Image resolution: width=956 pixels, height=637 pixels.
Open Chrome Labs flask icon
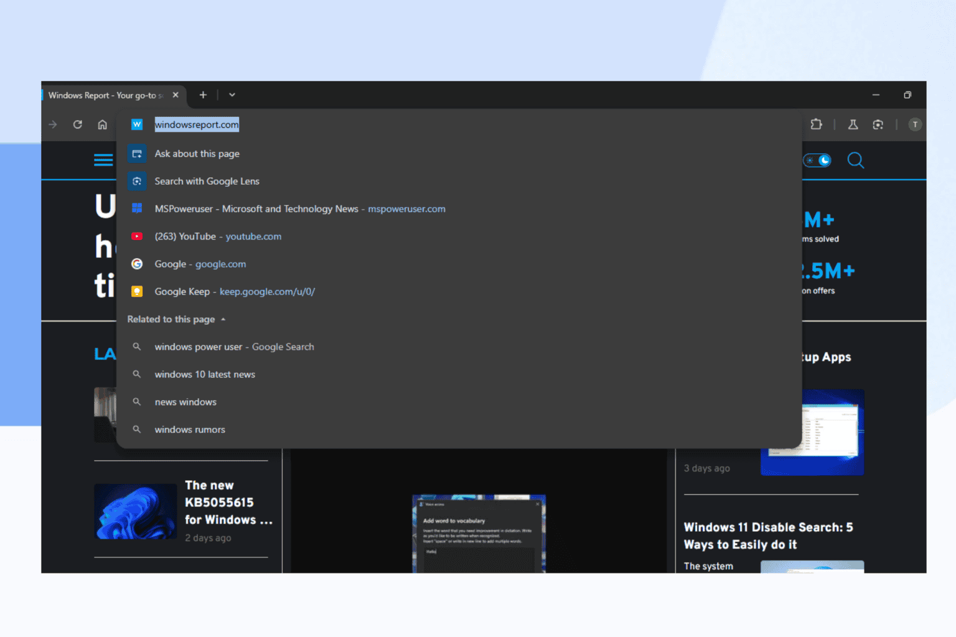[853, 124]
